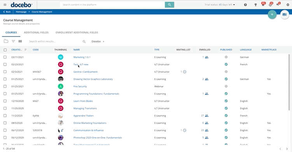Click magnifier icon in results search
292x152 pixels.
84,42
